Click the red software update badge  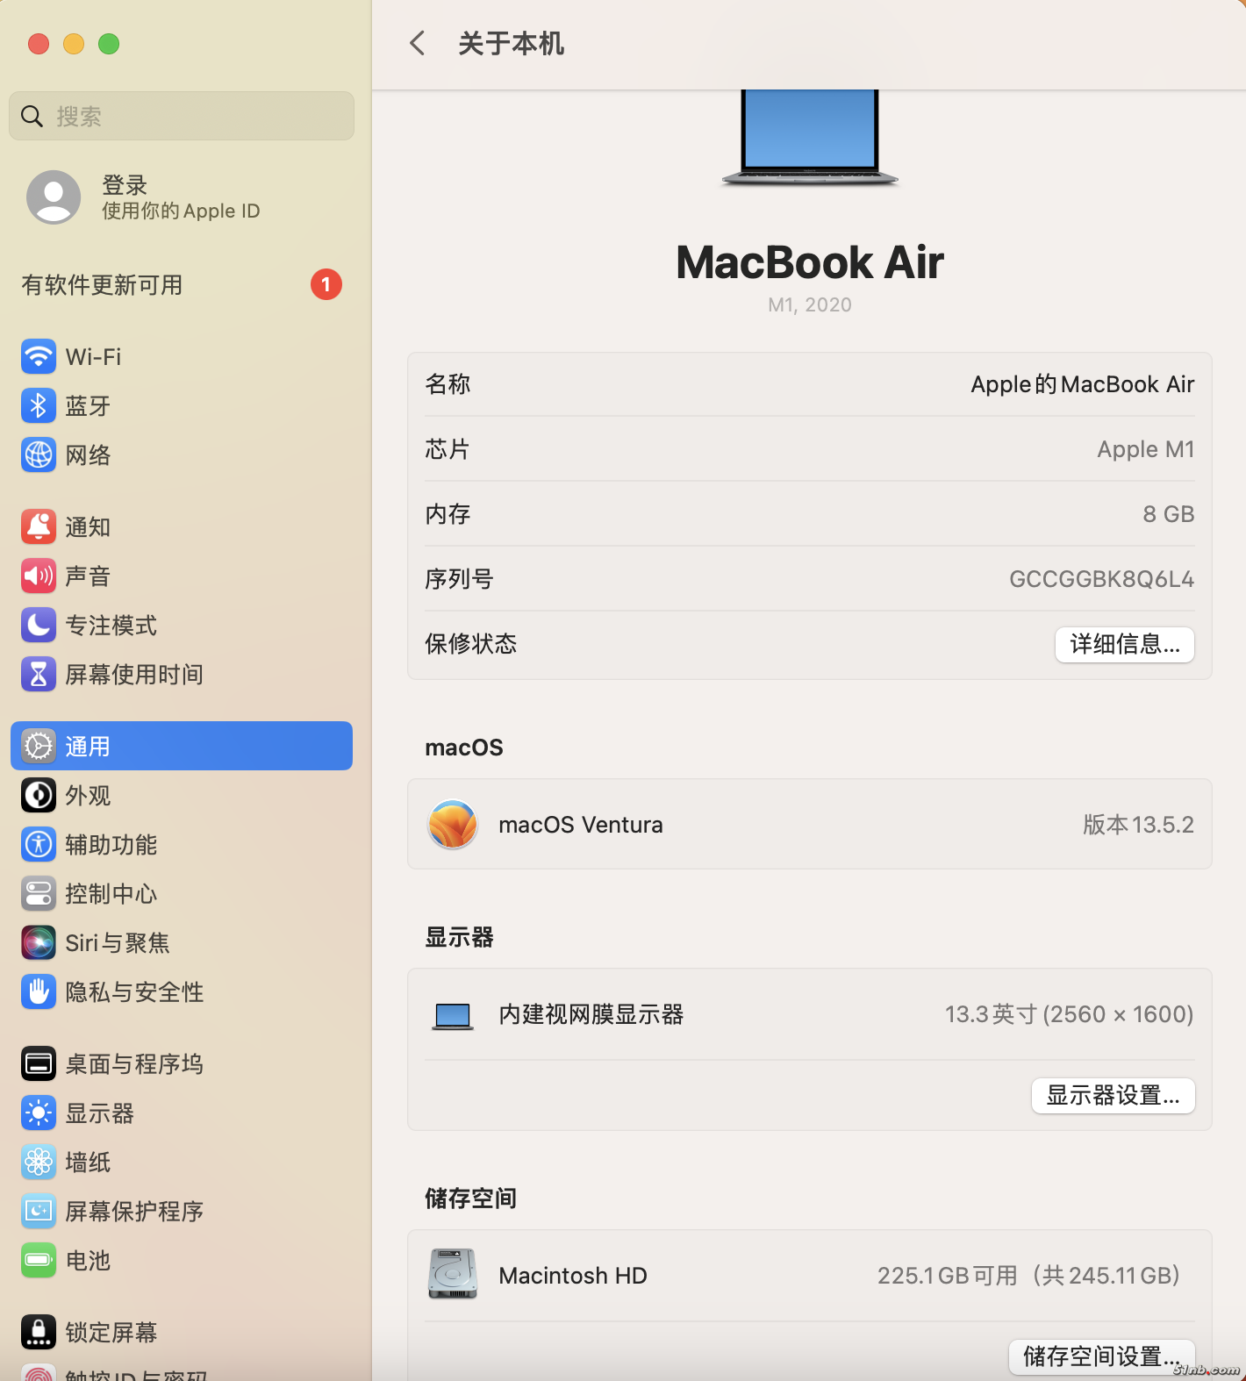[x=326, y=284]
